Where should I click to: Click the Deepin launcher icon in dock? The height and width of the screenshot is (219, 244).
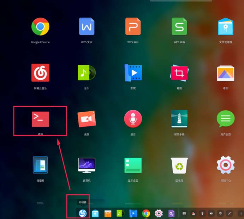pyautogui.click(x=83, y=213)
